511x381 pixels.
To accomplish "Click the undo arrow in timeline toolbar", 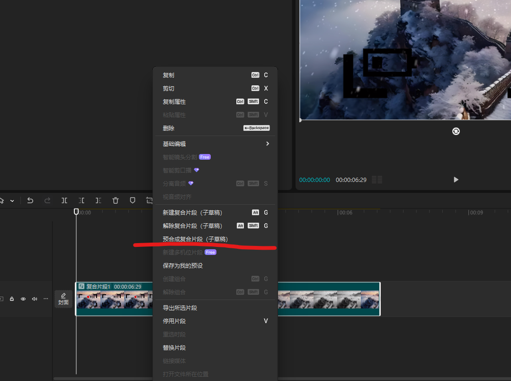I will 30,200.
